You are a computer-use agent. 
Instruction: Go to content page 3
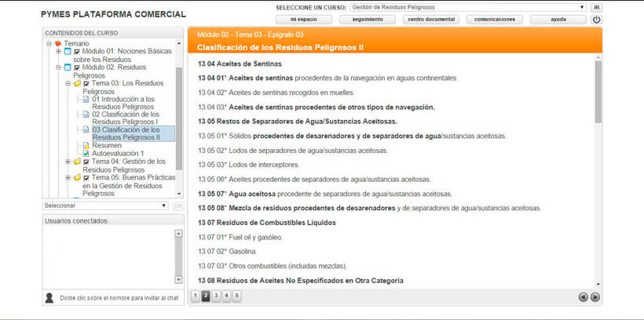(216, 296)
